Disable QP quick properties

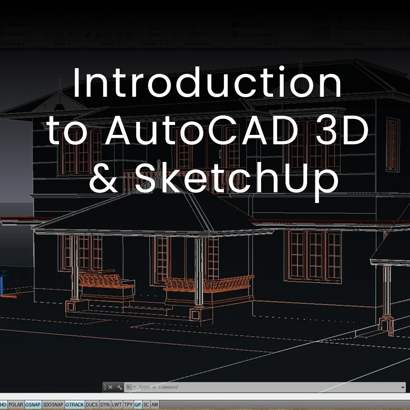138,405
